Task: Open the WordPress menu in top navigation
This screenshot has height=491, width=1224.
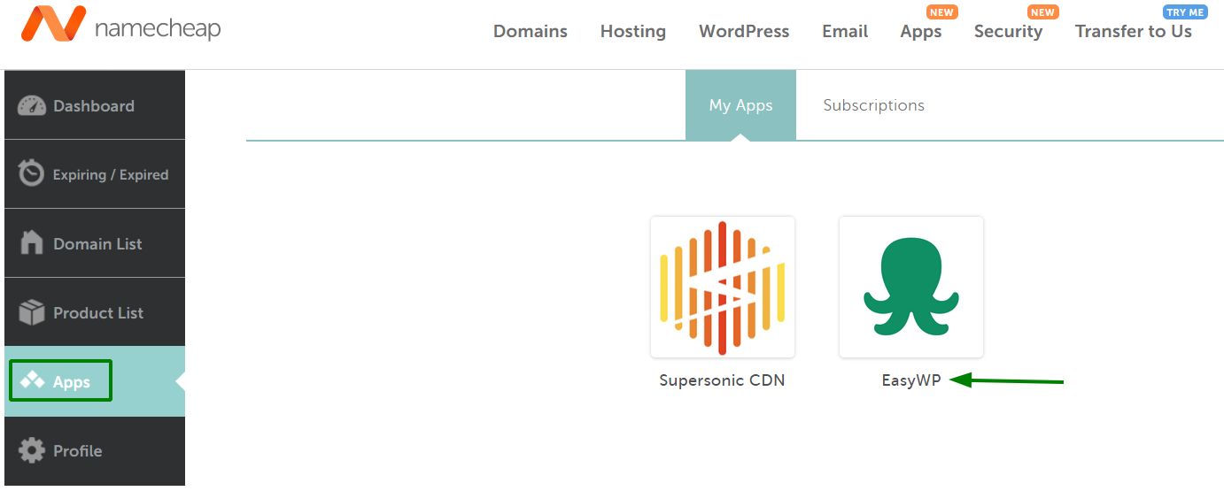Action: (744, 32)
